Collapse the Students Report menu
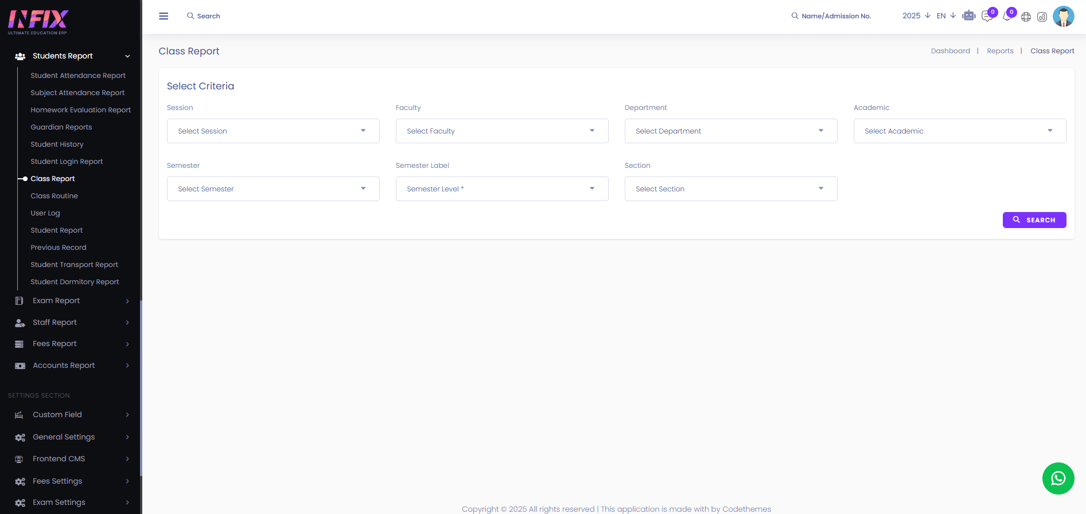The height and width of the screenshot is (514, 1086). coord(127,56)
